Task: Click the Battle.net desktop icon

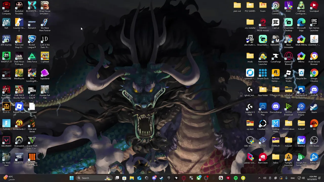Action: 314,159
